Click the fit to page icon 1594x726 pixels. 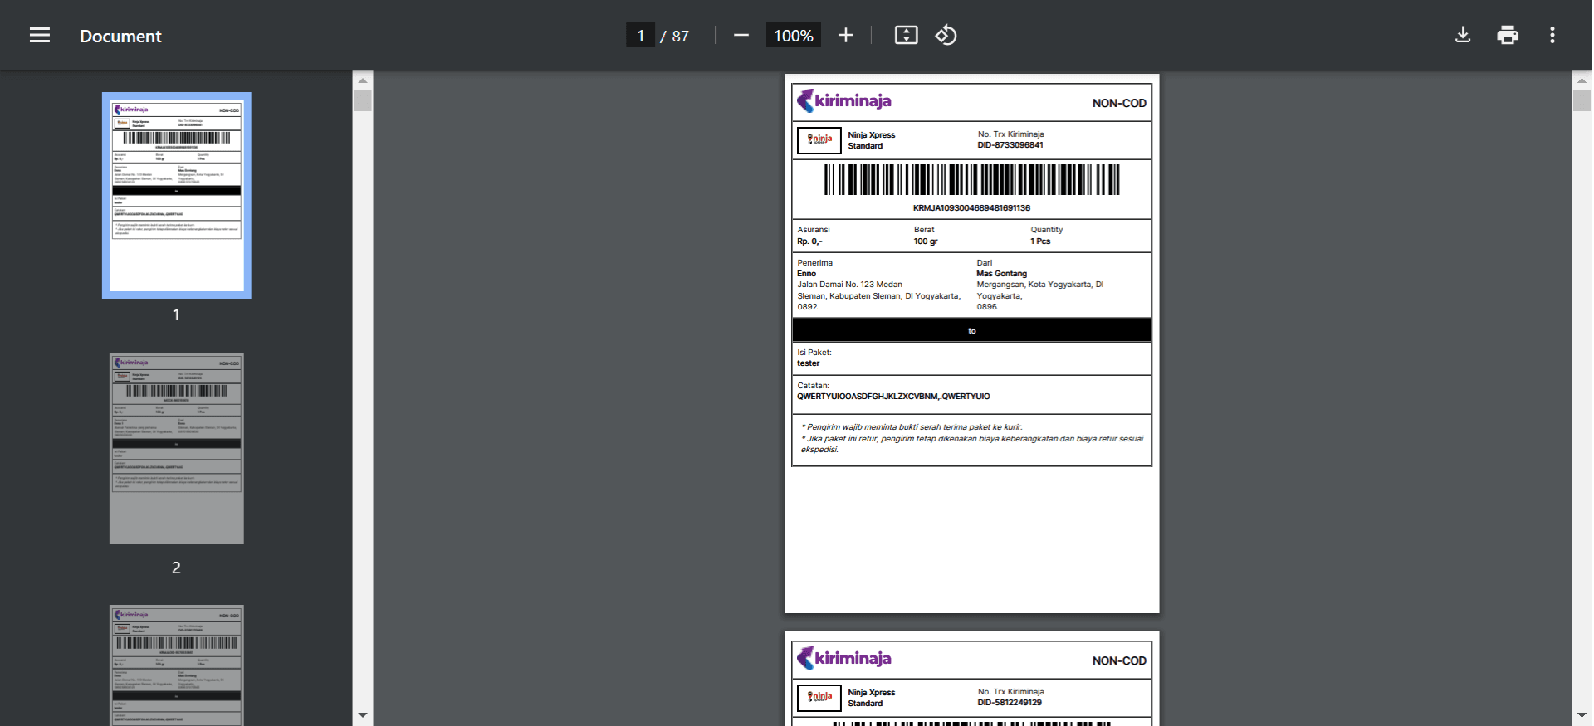pos(906,35)
